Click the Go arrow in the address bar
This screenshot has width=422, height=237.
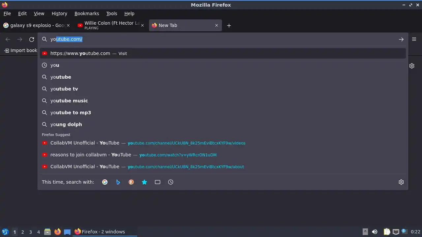tap(401, 39)
